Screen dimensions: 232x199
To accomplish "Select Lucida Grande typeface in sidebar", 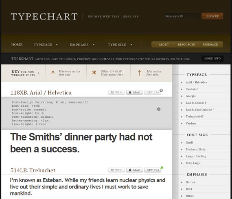I will pyautogui.click(x=196, y=103).
